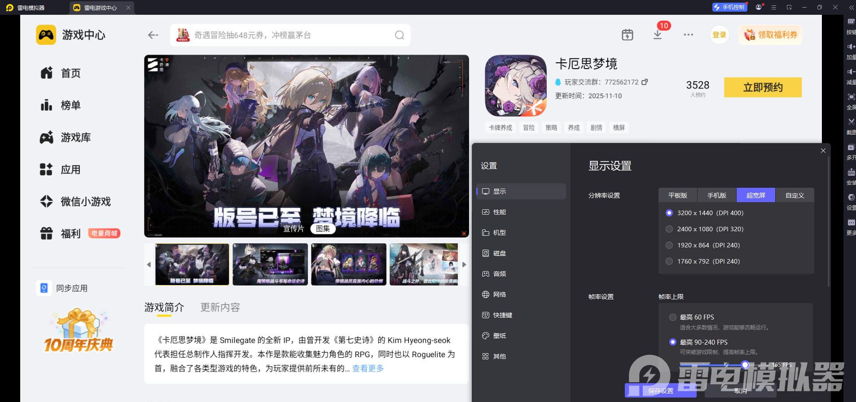Click the FPS slider handle at 165 FPS
Image resolution: width=856 pixels, height=402 pixels.
[745, 365]
